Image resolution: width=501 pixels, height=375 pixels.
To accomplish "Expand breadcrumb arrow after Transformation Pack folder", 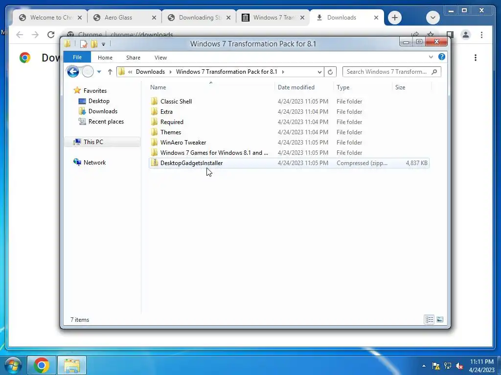I will pyautogui.click(x=283, y=72).
